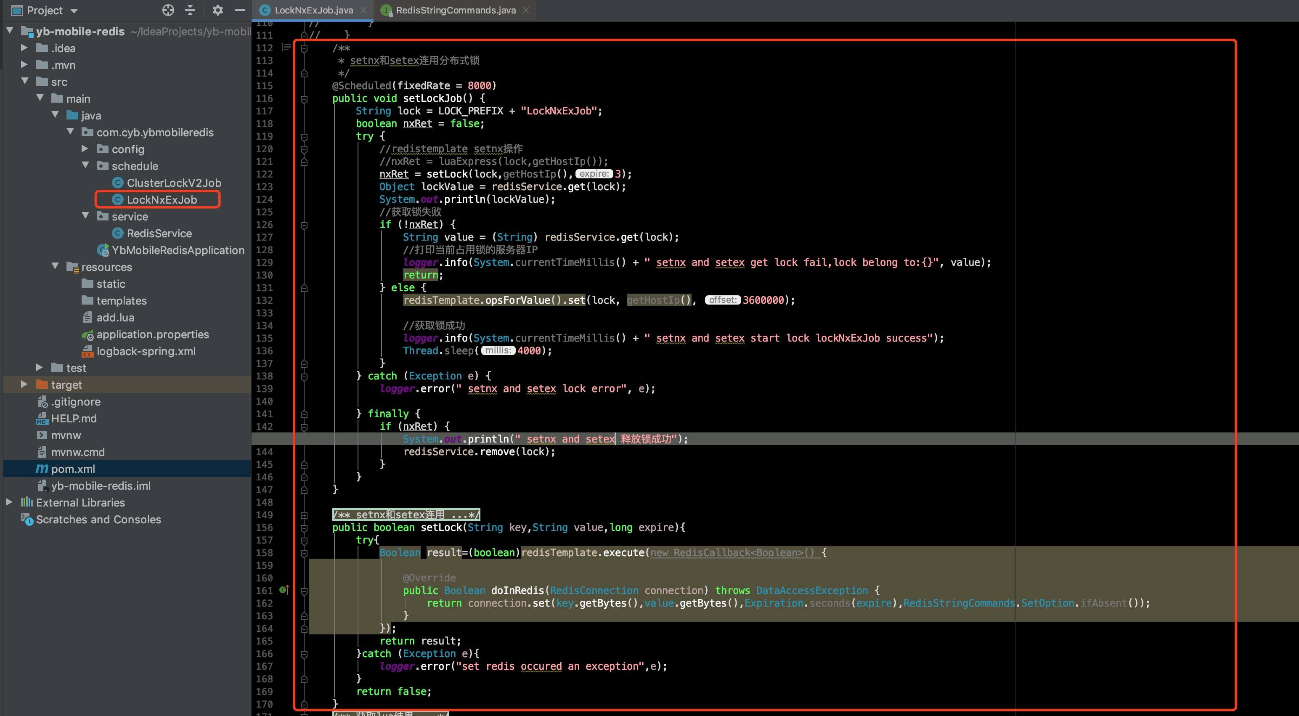Screen dimensions: 1299x716
Task: Close the RedisStringCommands.java tab
Action: coord(526,10)
